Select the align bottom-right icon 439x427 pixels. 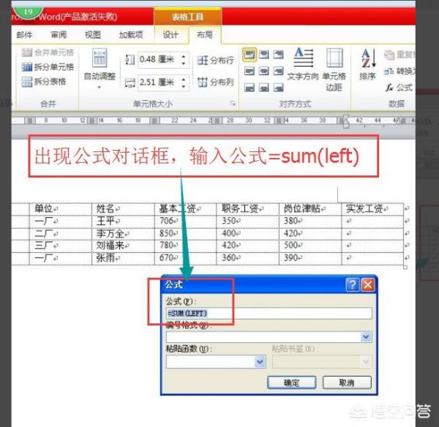[x=278, y=88]
